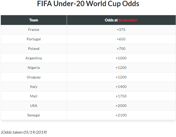Select the France team cell
This screenshot has width=176, height=137.
point(34,30)
